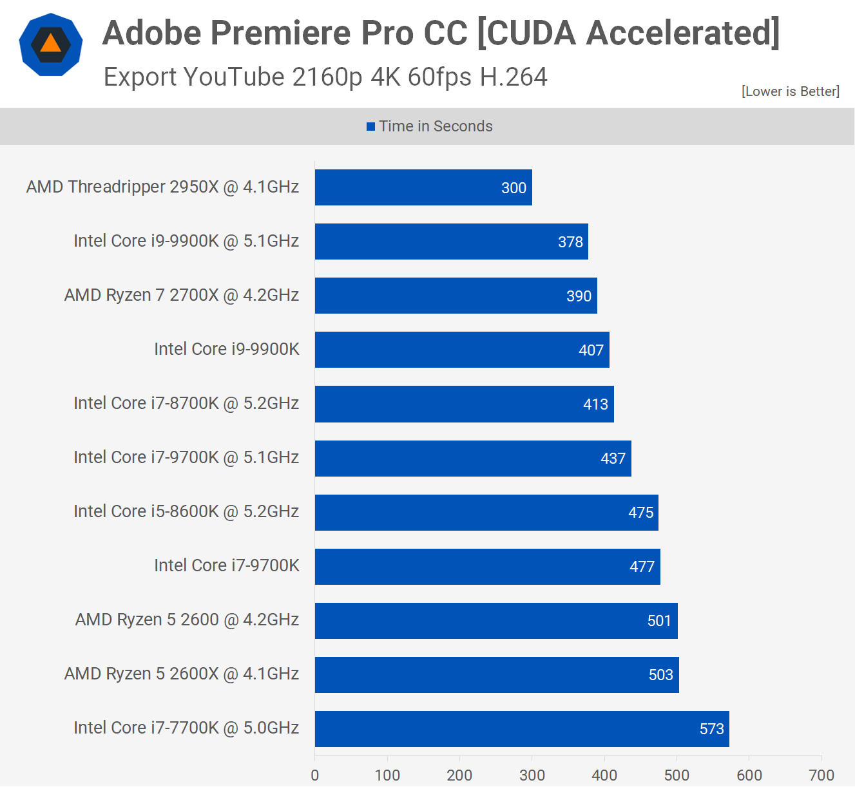Click the blue polygon logo icon

pyautogui.click(x=51, y=44)
